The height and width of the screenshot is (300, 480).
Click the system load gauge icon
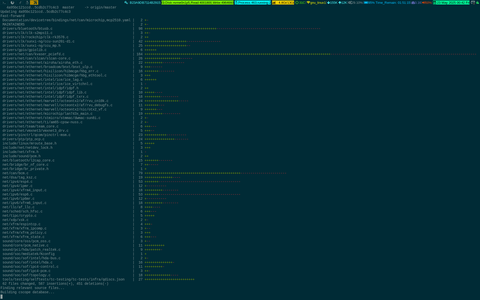pyautogui.click(x=413, y=2)
